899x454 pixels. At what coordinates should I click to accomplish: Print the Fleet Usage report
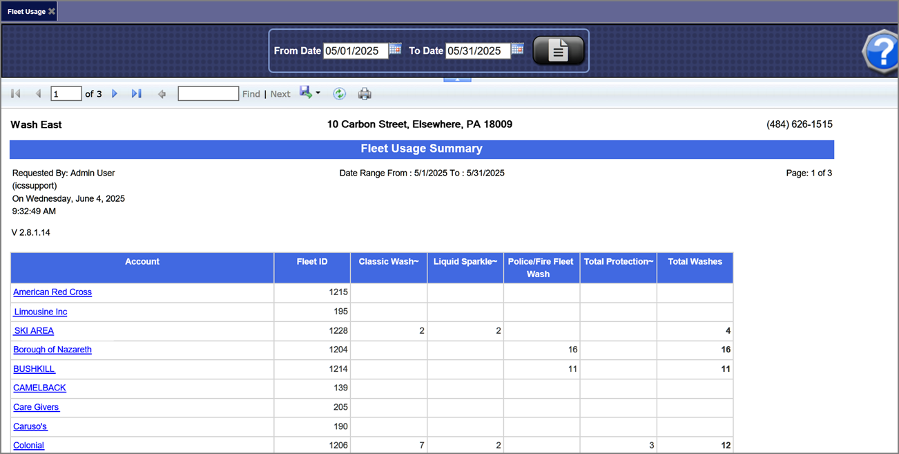[x=365, y=94]
